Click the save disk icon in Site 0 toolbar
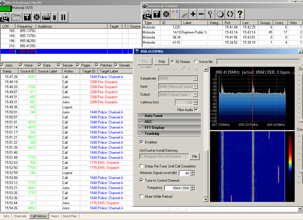This screenshot has height=220, width=303. [x=27, y=17]
